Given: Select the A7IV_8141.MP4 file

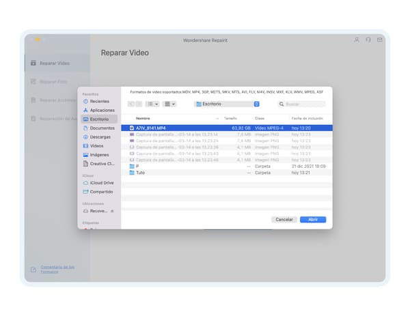Looking at the screenshot, I should tap(227, 128).
